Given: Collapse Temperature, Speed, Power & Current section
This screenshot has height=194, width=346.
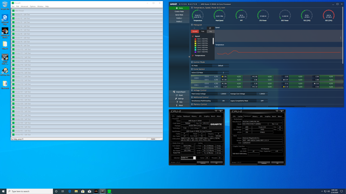Looking at the screenshot, I should (192, 8).
